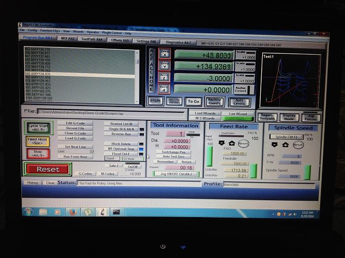
Task: Toggle Single BLK Alt-N
Action: click(x=121, y=129)
